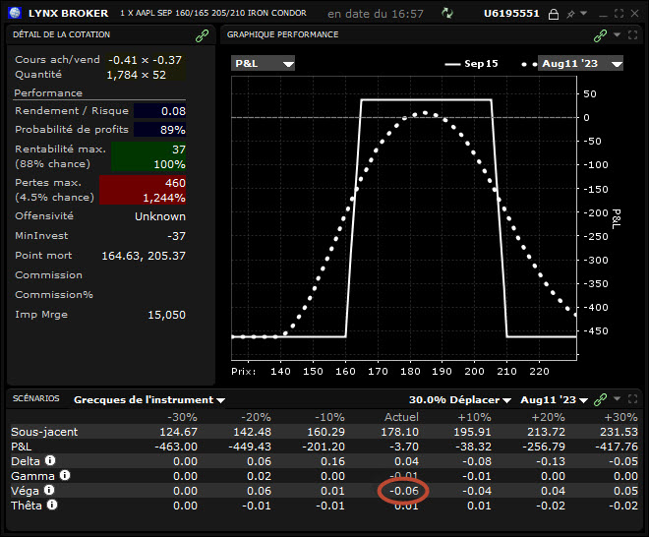Open the Grecques de l'instrument dropdown
Screen dimensions: 649x537
pyautogui.click(x=149, y=400)
